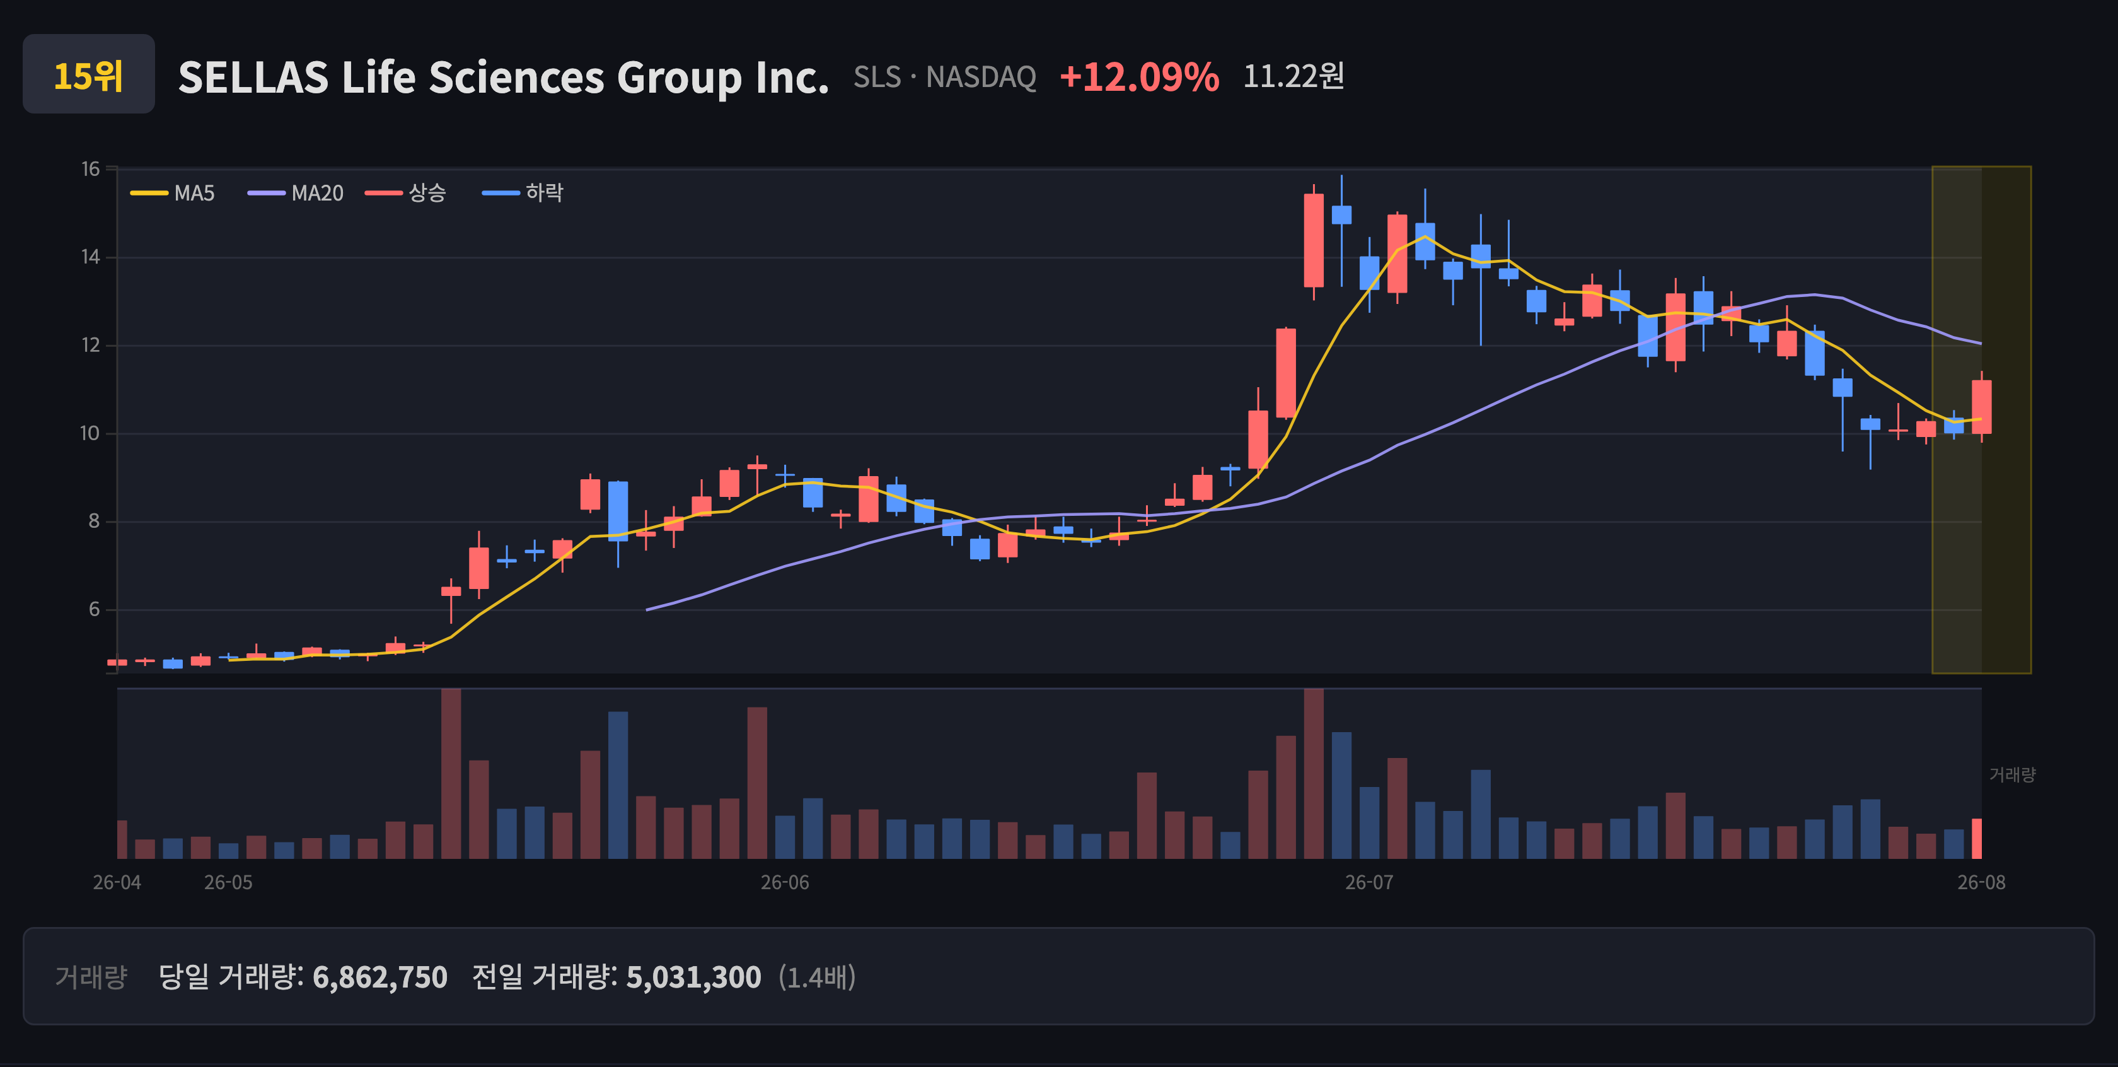Click the +12.09% change value
The height and width of the screenshot is (1067, 2118).
[1139, 78]
